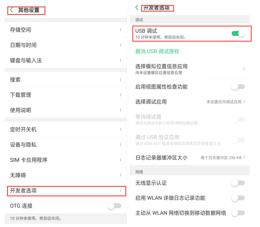Open 开发者选项 entry

click(x=67, y=190)
